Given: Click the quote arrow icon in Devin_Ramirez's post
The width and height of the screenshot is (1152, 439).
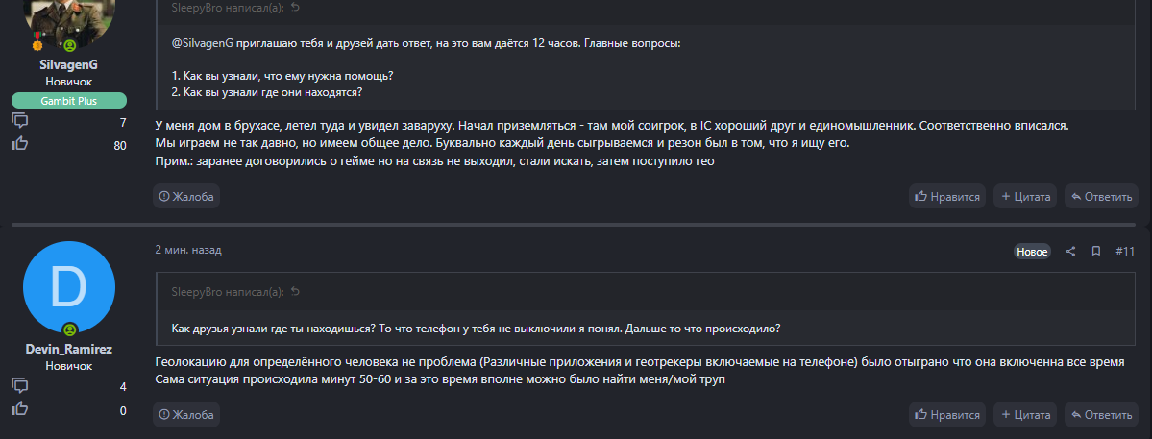Looking at the screenshot, I should 295,291.
